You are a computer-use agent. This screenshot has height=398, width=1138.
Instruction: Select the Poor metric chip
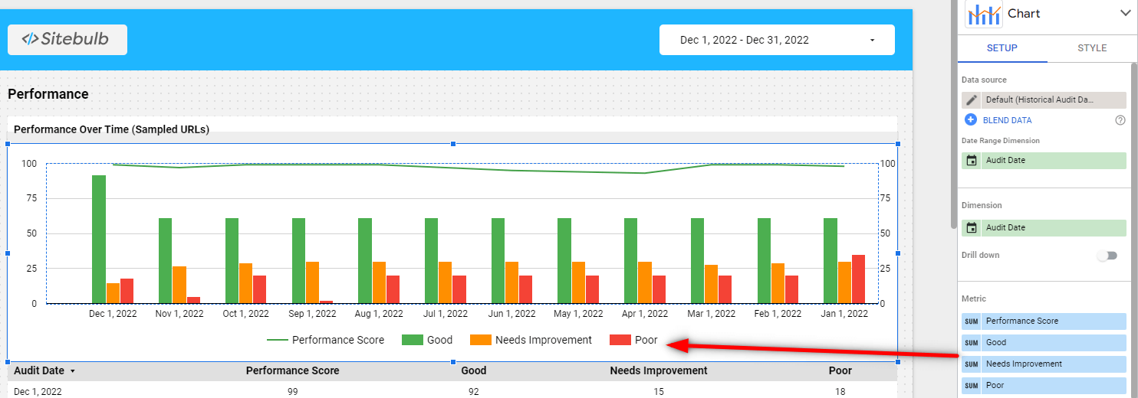click(1044, 386)
